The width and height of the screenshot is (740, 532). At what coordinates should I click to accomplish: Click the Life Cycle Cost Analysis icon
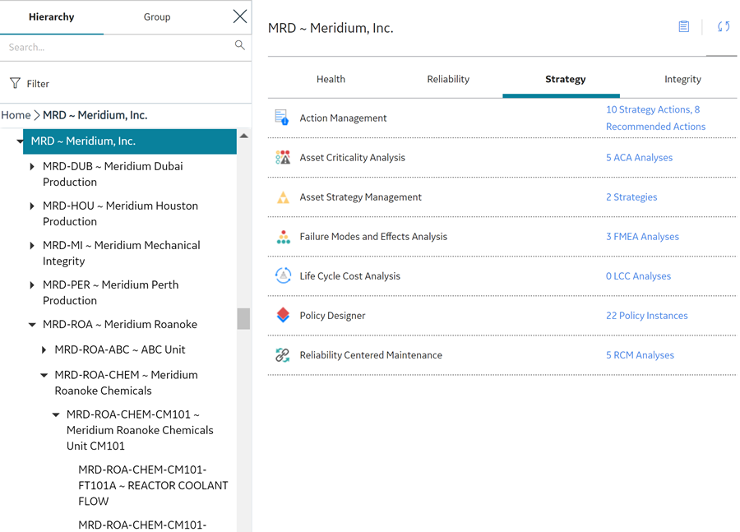point(283,275)
